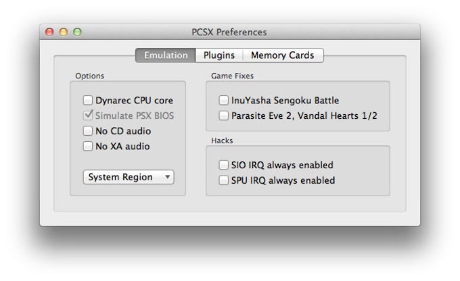The width and height of the screenshot is (460, 281).
Task: Switch to the Plugins tab
Action: (x=219, y=55)
